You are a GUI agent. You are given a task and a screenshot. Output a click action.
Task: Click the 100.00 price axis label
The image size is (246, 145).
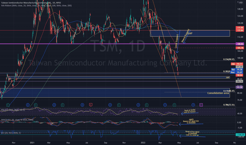point(240,58)
